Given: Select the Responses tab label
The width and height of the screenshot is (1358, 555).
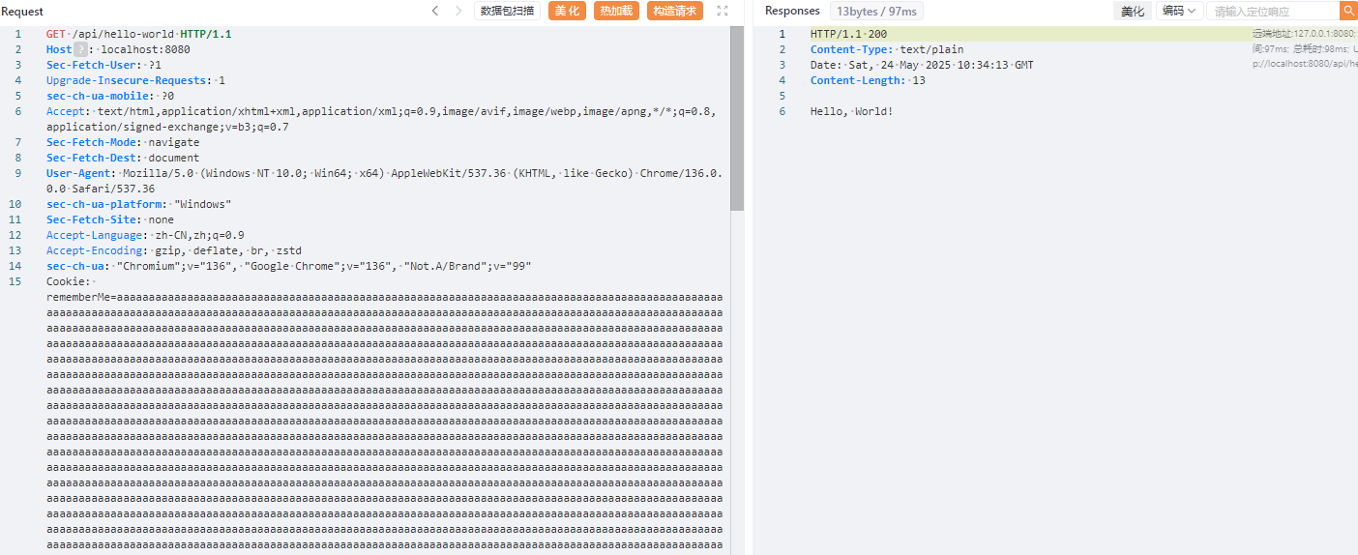Looking at the screenshot, I should tap(792, 11).
